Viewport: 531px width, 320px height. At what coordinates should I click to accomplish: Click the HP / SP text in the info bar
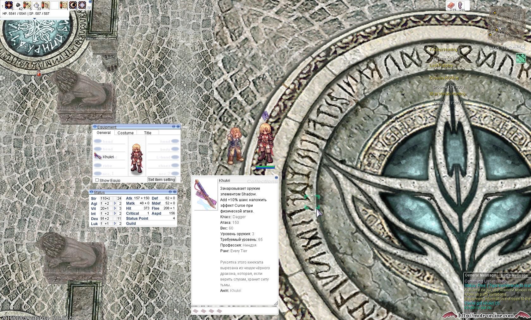pos(26,14)
